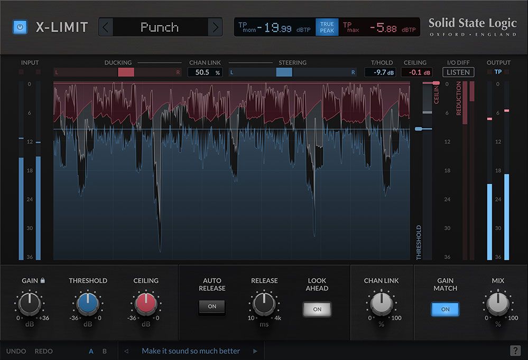Image resolution: width=528 pixels, height=360 pixels.
Task: Click the Solid State Logic logo
Action: point(472,24)
